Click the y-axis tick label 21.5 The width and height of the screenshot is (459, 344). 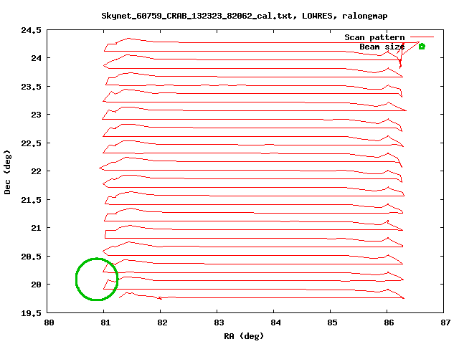point(31,200)
